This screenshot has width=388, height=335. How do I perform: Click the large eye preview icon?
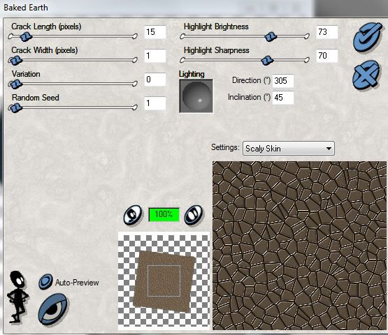(x=52, y=308)
